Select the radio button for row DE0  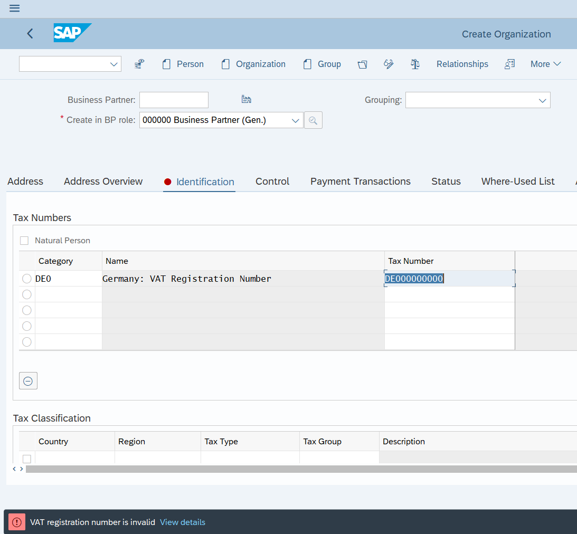click(x=27, y=279)
